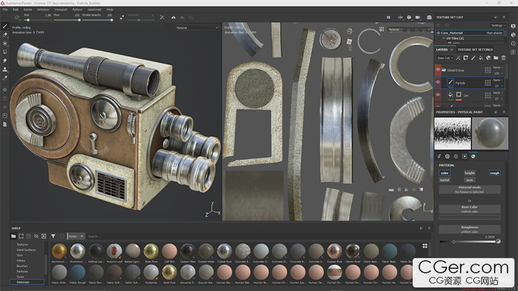Collapse the UV Tiles (2) tree

[444, 38]
